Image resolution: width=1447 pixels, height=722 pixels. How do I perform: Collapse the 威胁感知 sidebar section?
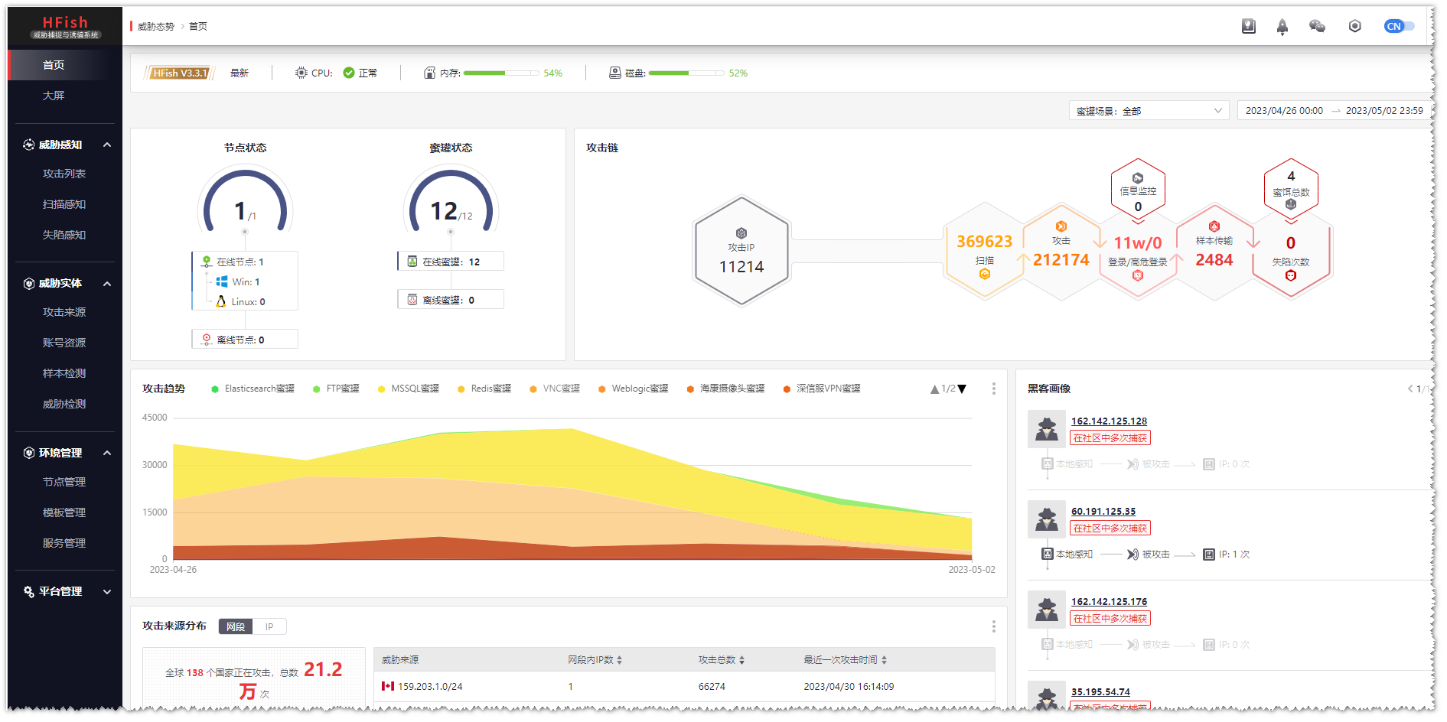click(x=107, y=145)
